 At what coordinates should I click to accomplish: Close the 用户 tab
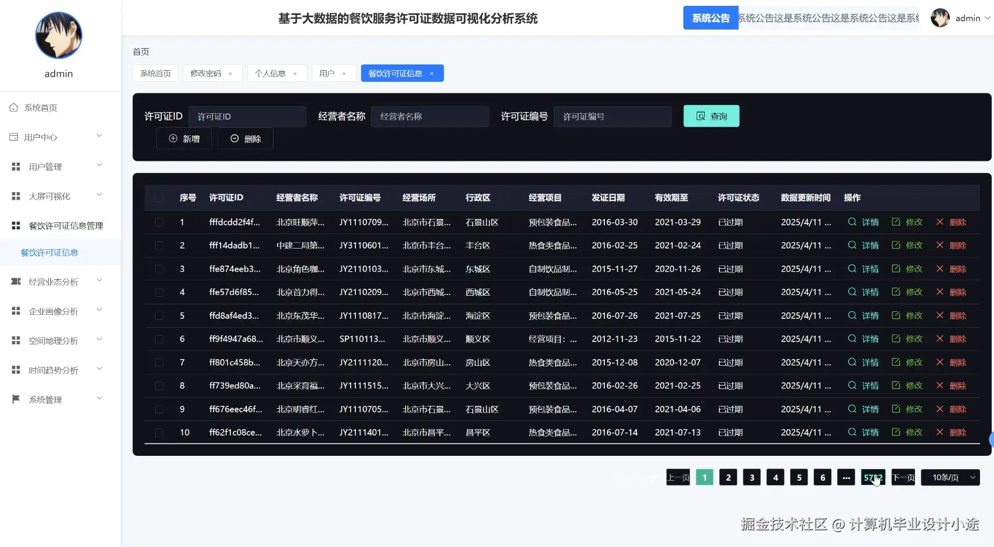point(344,74)
